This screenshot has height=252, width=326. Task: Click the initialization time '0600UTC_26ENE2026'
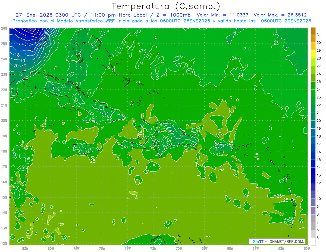186,21
